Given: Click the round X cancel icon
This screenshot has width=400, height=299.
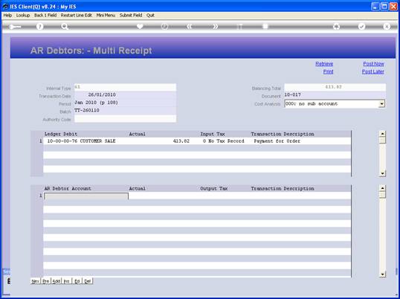Looking at the screenshot, I should [x=387, y=27].
